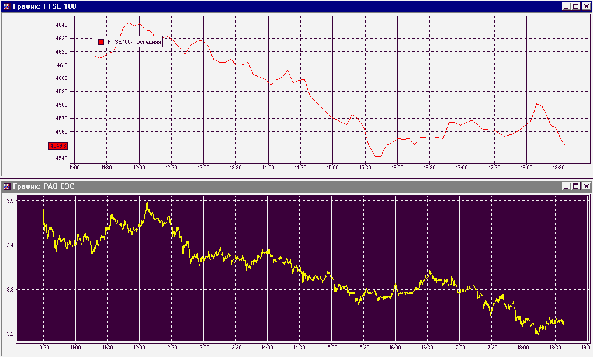Maximize the FTSE 100 chart window
Viewport: 593px width, 357px height.
tap(575, 6)
